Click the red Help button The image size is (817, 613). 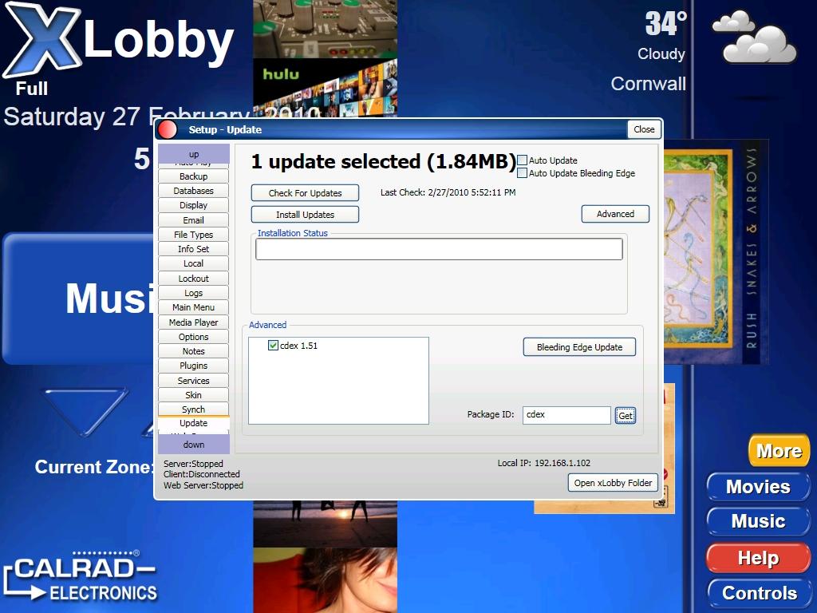click(758, 558)
